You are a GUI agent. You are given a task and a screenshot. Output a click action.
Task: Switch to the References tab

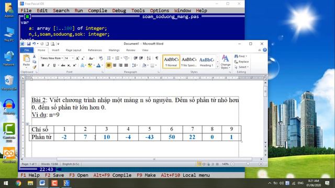[95, 50]
